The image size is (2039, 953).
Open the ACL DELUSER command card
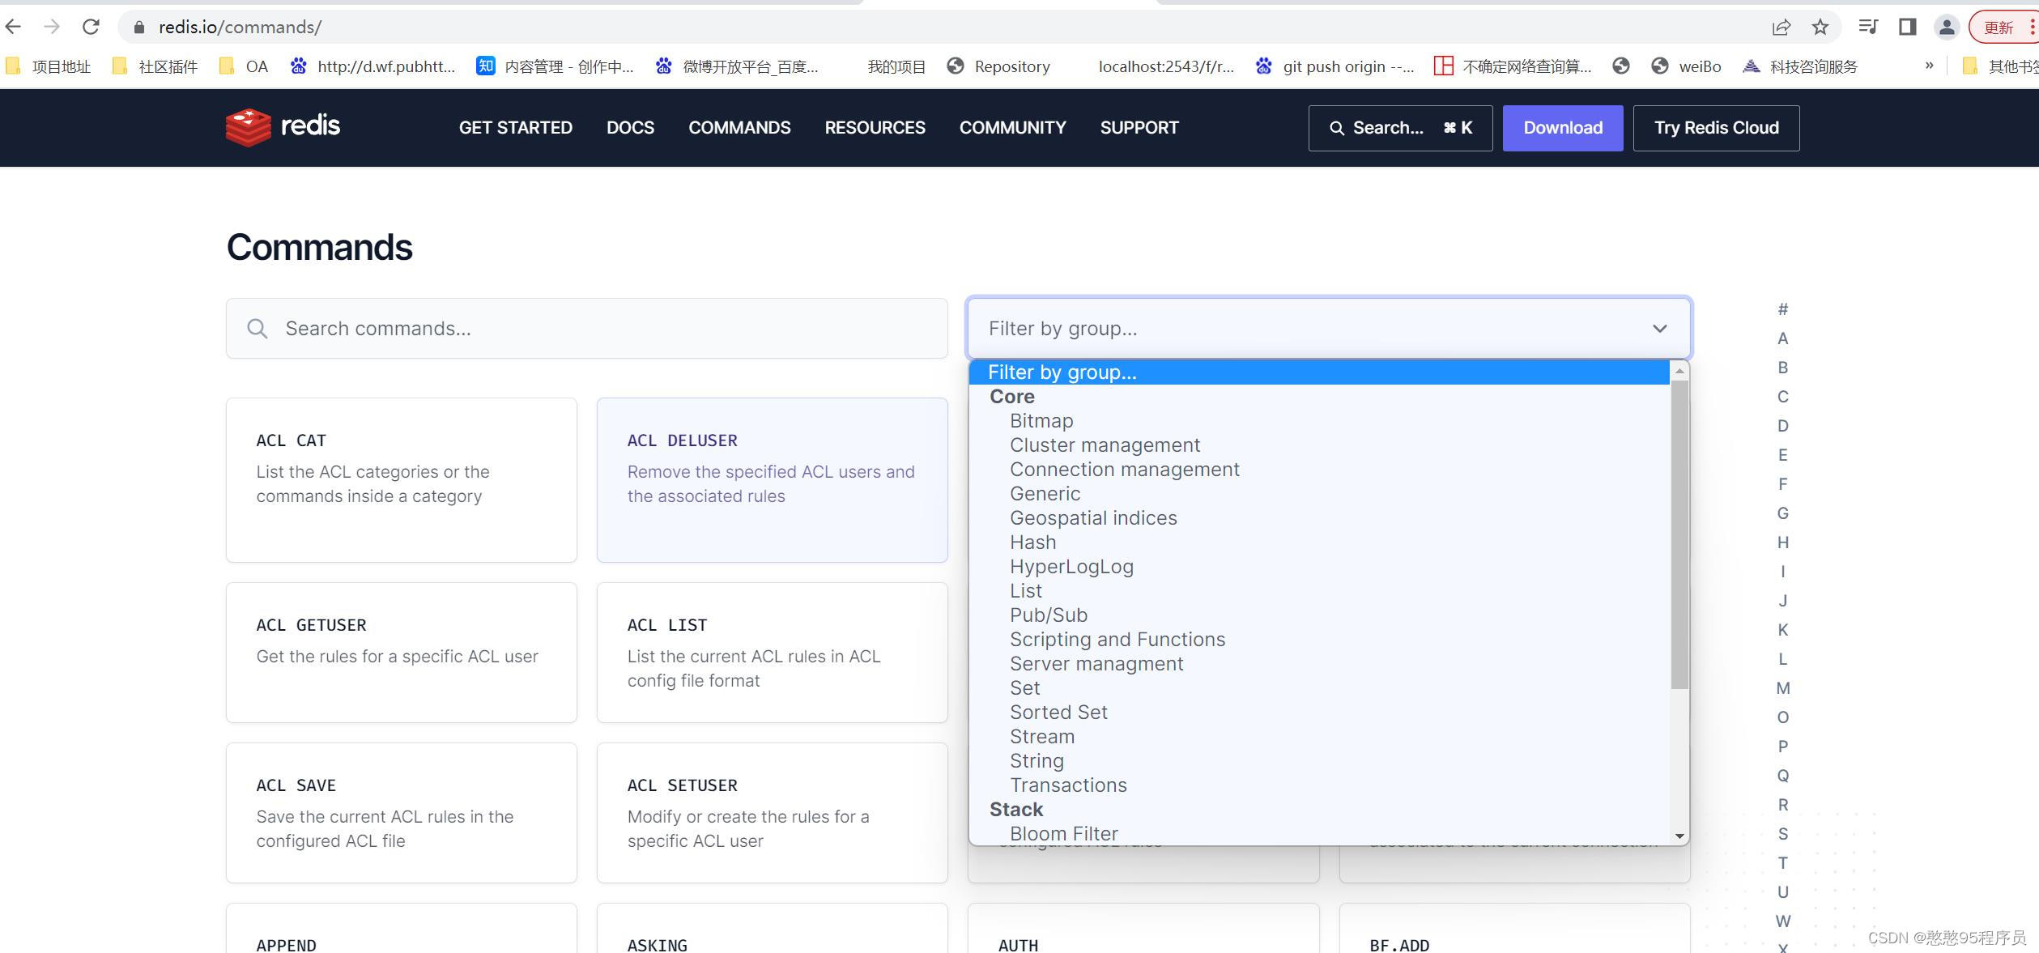[x=772, y=479]
